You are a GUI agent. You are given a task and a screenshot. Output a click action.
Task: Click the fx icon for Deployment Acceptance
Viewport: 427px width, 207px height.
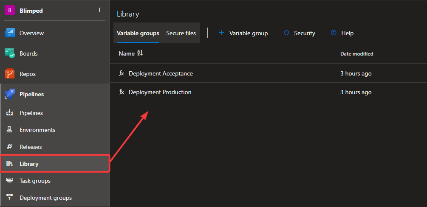coord(122,73)
